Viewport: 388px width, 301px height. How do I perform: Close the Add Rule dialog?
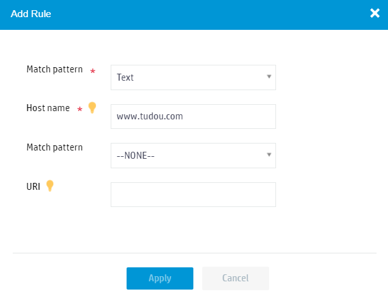coord(375,13)
